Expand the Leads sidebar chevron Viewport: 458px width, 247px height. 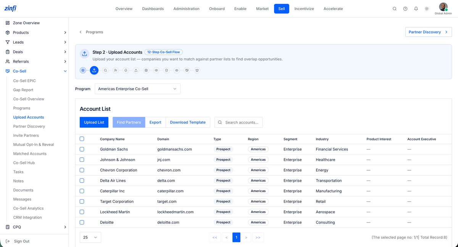(65, 42)
